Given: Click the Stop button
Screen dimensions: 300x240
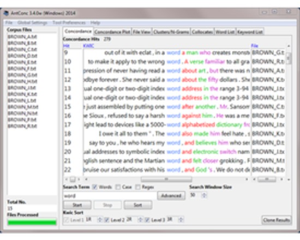Looking at the screenshot, I should (x=107, y=205).
